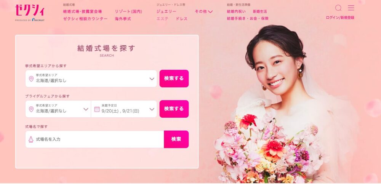Image resolution: width=381 pixels, height=184 pixels.
Task: Expand the 挙式希望エリア dropdown under エリアから探す
Action: (x=91, y=78)
